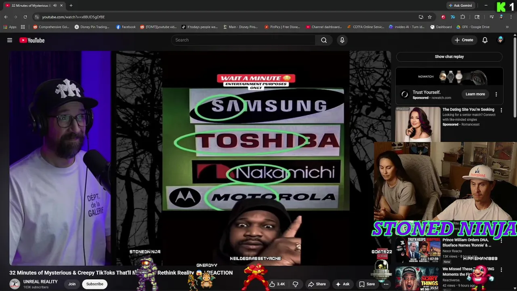
Task: Open options for Prince William Orders DNA video
Action: pyautogui.click(x=501, y=240)
